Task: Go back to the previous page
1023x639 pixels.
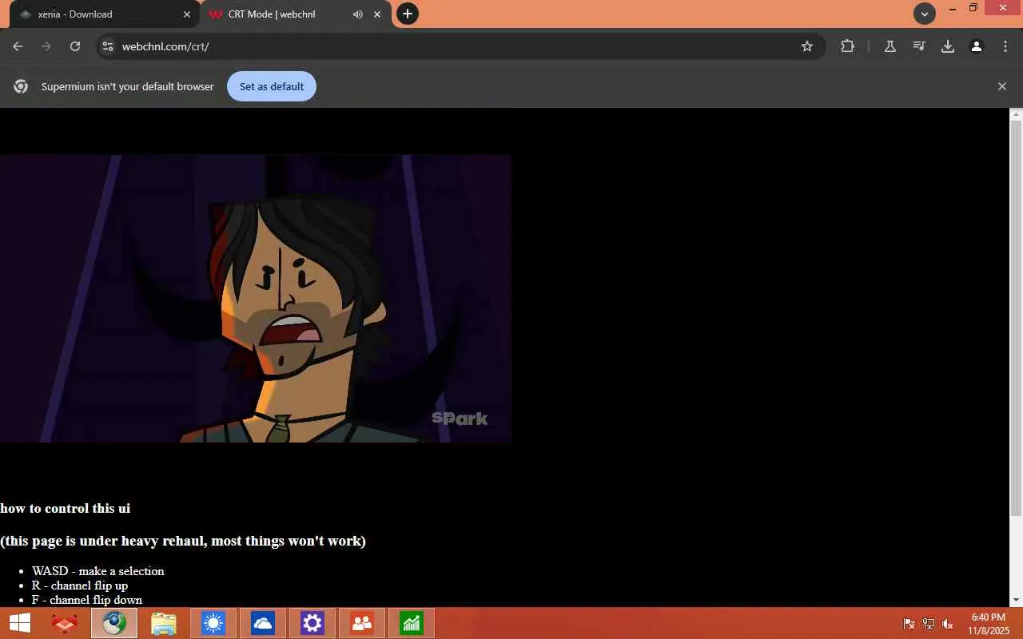Action: pyautogui.click(x=18, y=46)
